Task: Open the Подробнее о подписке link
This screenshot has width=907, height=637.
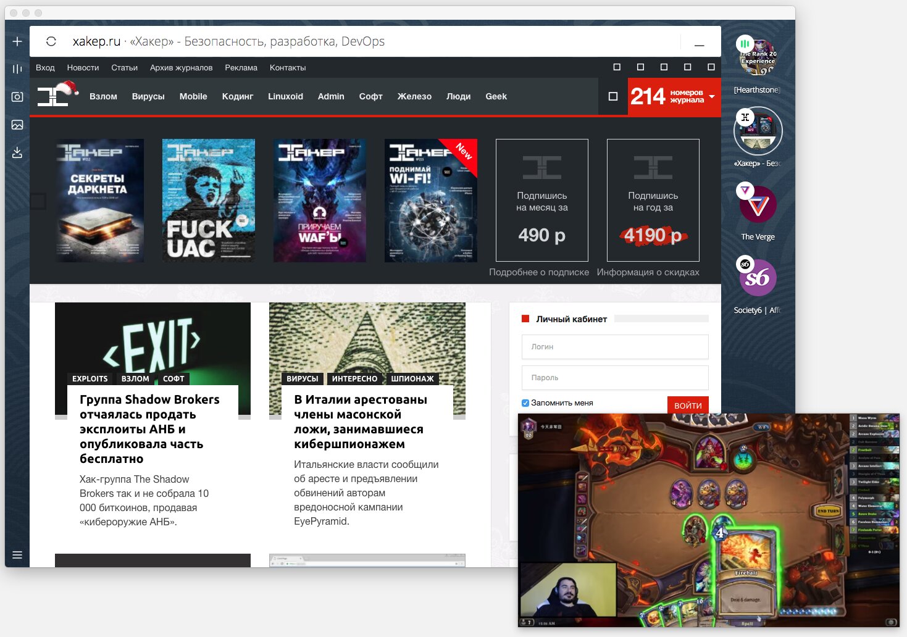Action: 539,272
